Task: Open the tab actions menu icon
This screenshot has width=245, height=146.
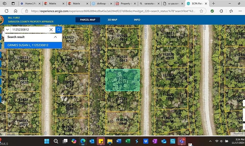Action: pyautogui.click(x=13, y=3)
